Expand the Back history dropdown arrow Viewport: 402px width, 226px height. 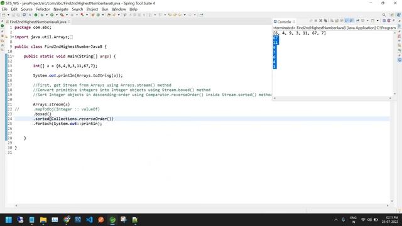click(185, 15)
